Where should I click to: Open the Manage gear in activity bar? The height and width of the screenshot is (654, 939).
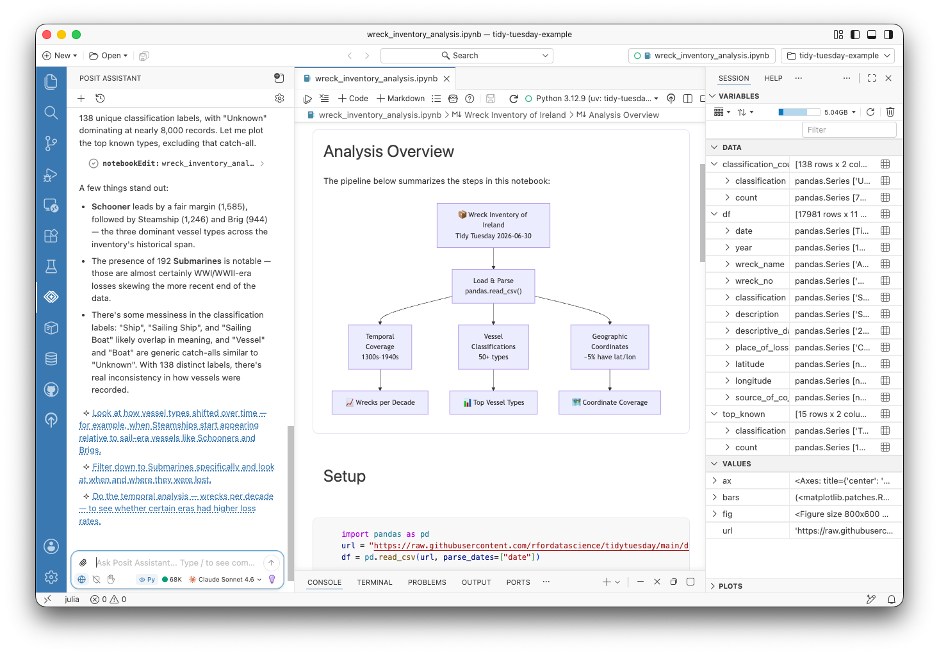[x=51, y=577]
